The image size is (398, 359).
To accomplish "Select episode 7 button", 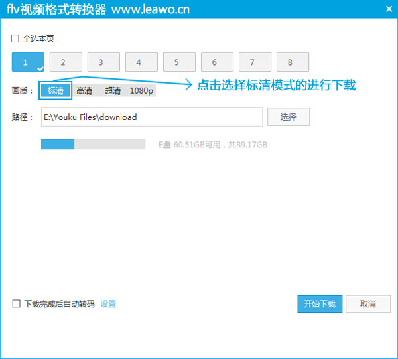I will pos(255,62).
